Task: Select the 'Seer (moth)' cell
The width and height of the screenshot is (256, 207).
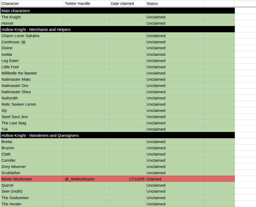Action: [x=32, y=191]
